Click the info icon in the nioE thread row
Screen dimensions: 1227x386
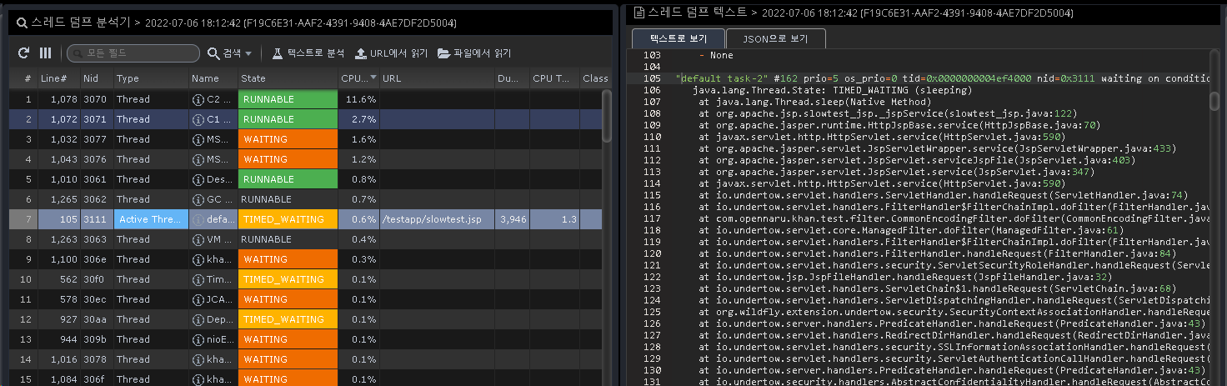pos(198,339)
